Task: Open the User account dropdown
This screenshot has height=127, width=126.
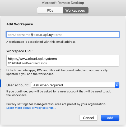Action: 75,85
